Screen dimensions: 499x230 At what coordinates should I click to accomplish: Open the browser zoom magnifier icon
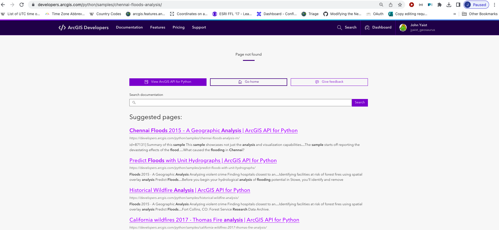(x=381, y=5)
